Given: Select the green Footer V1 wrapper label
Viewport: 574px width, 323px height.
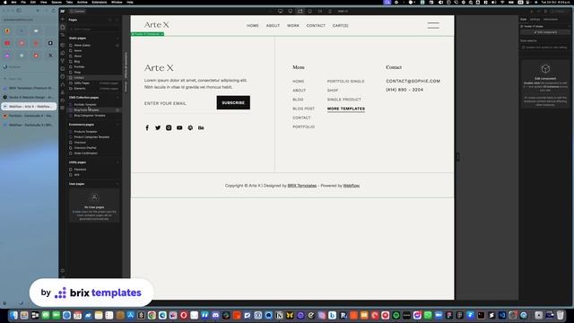Looking at the screenshot, I should tap(147, 34).
